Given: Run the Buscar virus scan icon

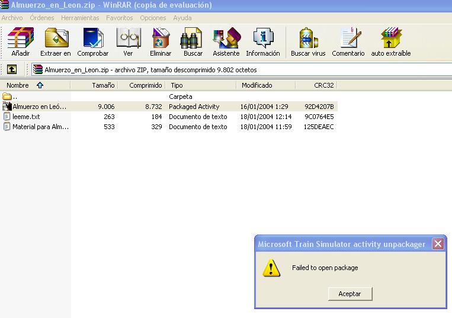Looking at the screenshot, I should 308,42.
